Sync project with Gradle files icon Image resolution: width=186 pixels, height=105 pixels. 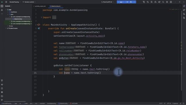[159, 2]
